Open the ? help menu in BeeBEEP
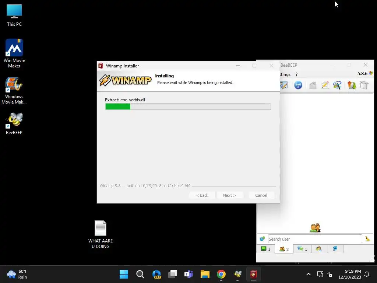This screenshot has width=377, height=283. click(296, 74)
